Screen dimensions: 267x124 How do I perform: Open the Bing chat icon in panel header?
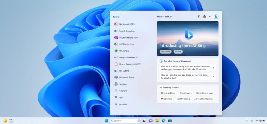216,17
